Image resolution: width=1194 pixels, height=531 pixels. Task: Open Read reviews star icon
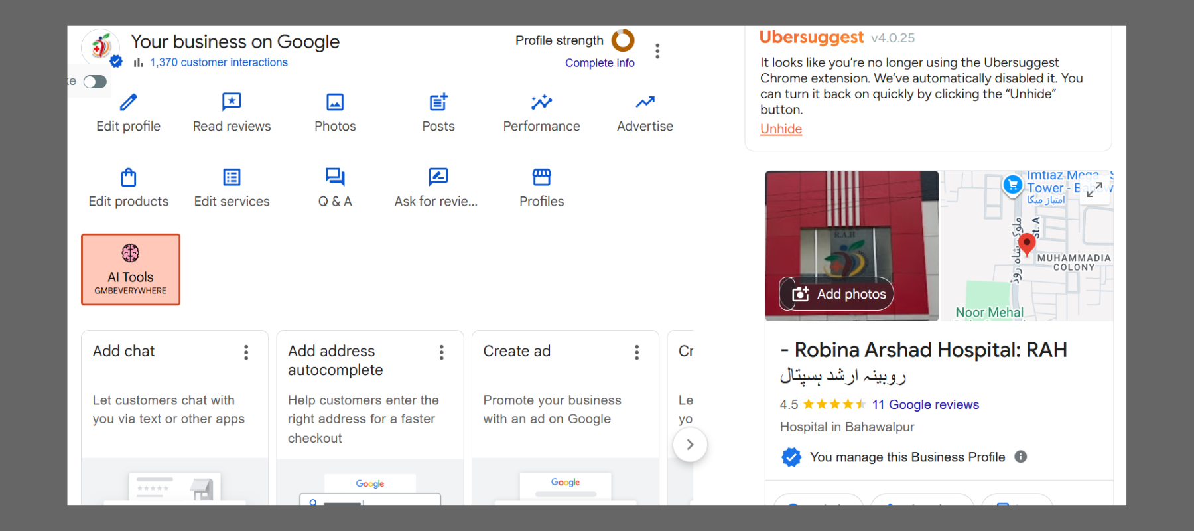[232, 102]
